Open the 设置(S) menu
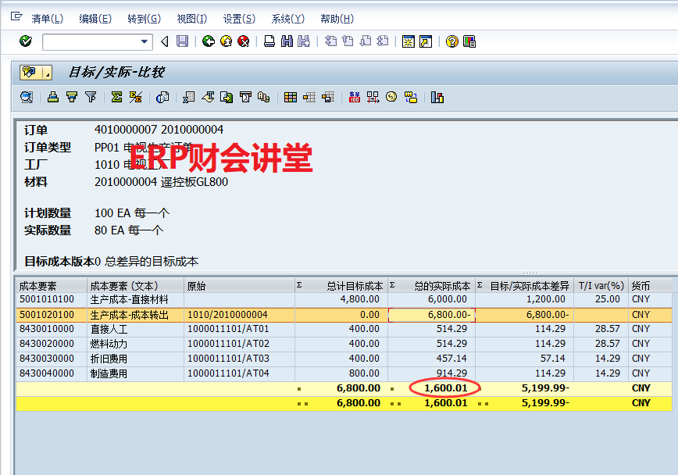The height and width of the screenshot is (475, 678). (239, 19)
